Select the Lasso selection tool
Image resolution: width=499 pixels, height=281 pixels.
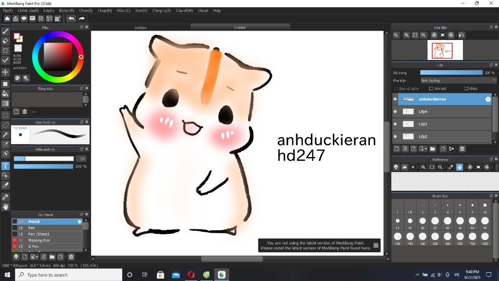5,125
